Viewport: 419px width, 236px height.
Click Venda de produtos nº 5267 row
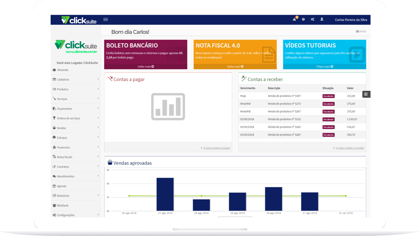pos(302,111)
